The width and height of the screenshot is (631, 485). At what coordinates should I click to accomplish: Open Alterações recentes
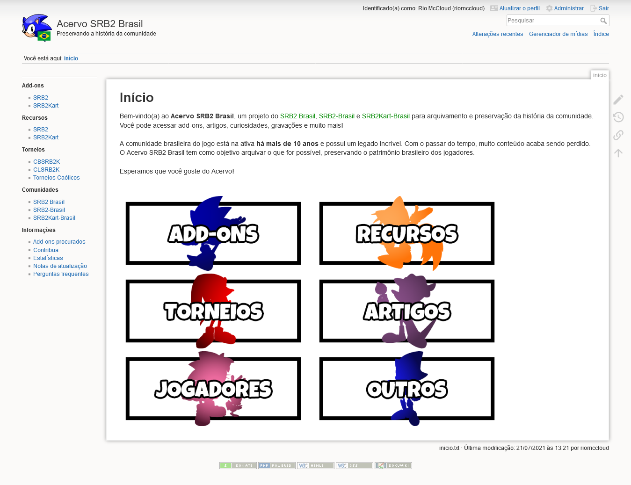(x=498, y=34)
